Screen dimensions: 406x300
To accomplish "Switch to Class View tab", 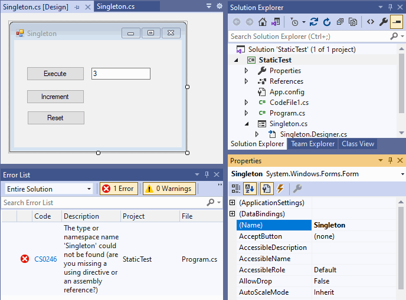I will click(358, 144).
